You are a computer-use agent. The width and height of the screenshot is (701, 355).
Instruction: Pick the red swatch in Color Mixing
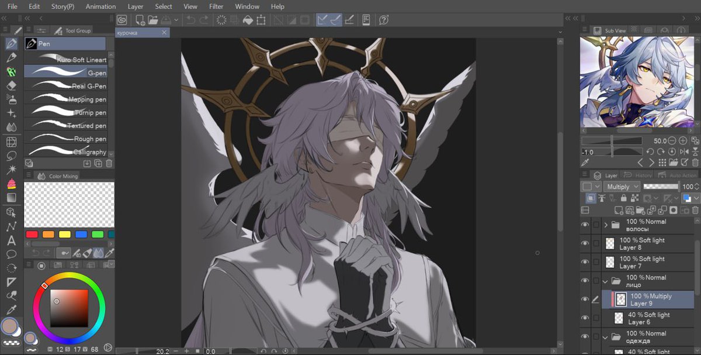pos(32,235)
